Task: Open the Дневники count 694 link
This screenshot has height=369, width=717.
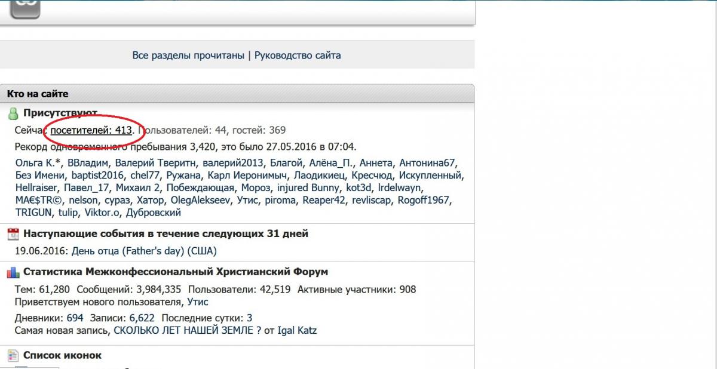Action: (x=75, y=318)
